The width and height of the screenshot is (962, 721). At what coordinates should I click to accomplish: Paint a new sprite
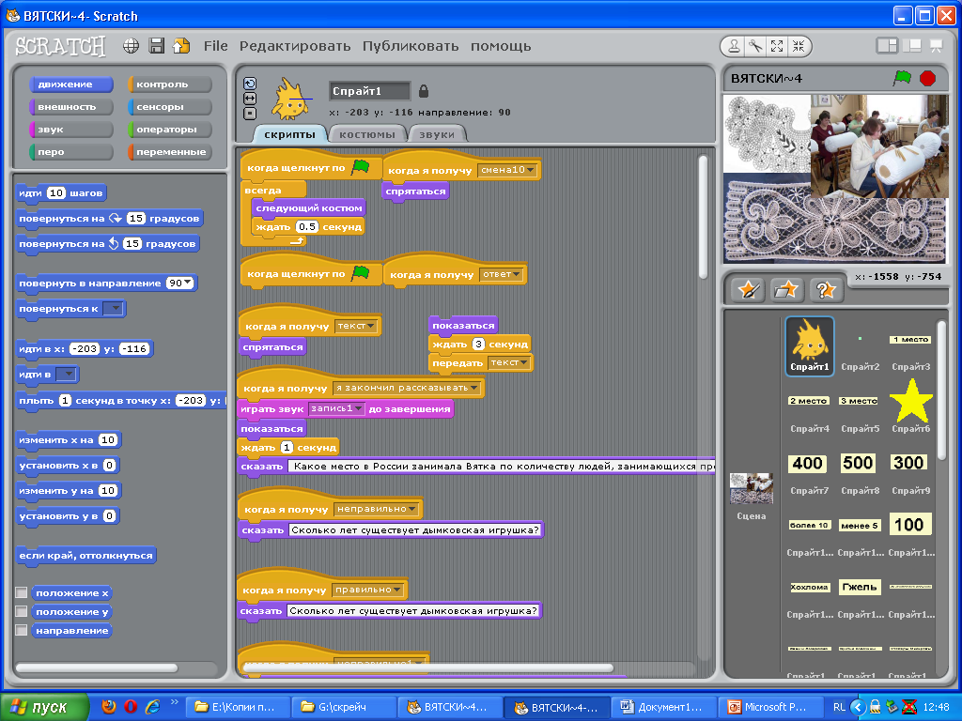tap(749, 289)
